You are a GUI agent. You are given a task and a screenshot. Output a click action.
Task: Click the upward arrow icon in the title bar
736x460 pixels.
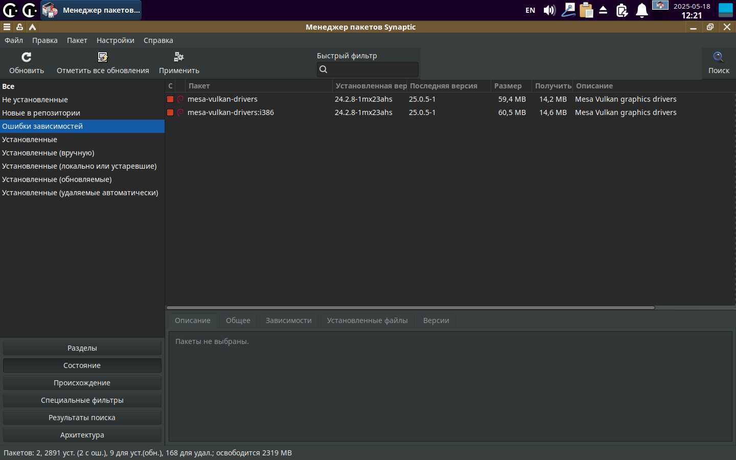tap(32, 27)
